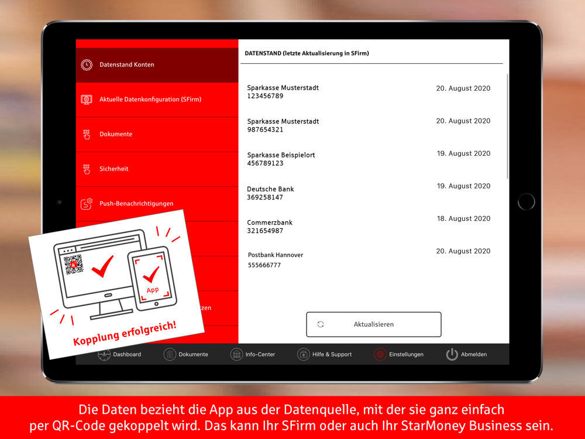This screenshot has height=439, width=585.
Task: Click the document icon in bottom bar
Action: [170, 354]
